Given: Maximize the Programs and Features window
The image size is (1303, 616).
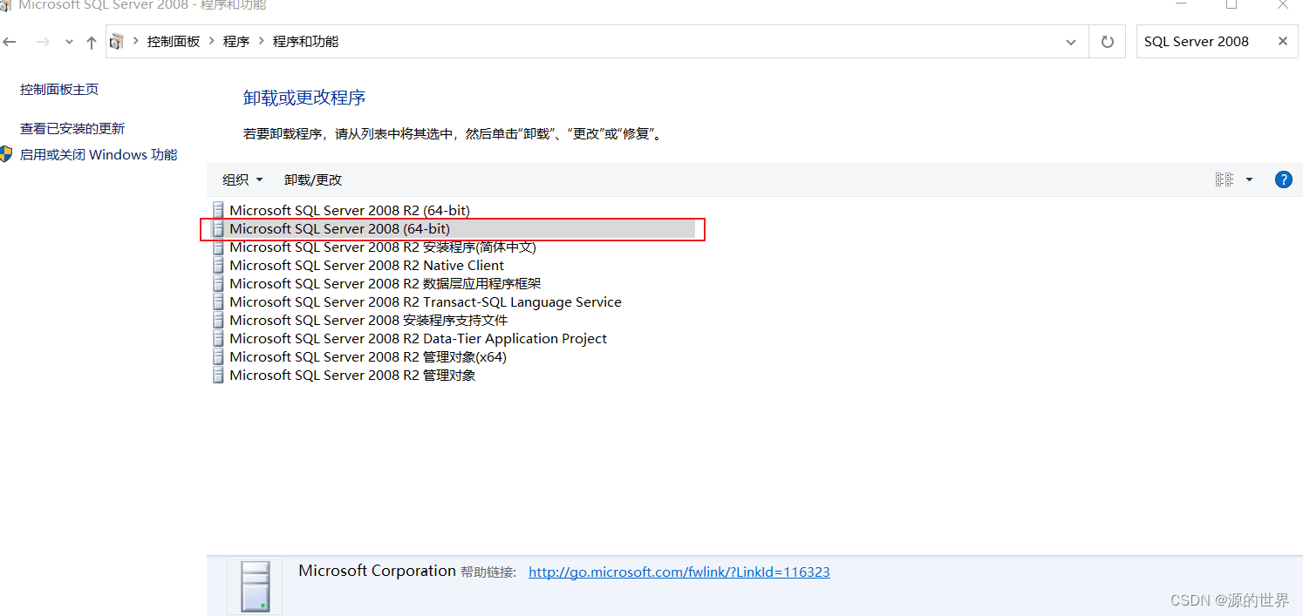Looking at the screenshot, I should tap(1231, 5).
